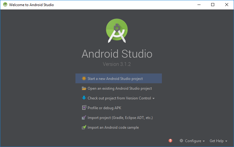This screenshot has width=234, height=147.
Task: Expand the Get Help menu arrow
Action: tap(226, 141)
